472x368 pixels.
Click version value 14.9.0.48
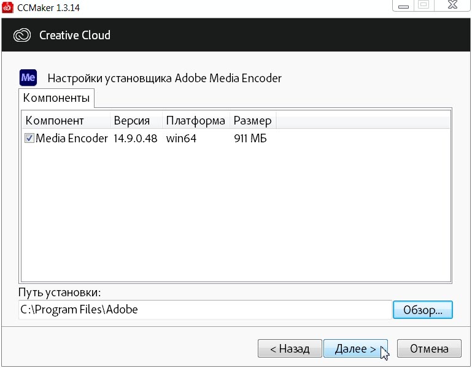(135, 139)
